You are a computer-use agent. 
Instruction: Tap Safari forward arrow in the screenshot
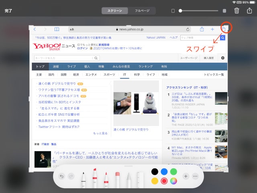pyautogui.click(x=45, y=29)
